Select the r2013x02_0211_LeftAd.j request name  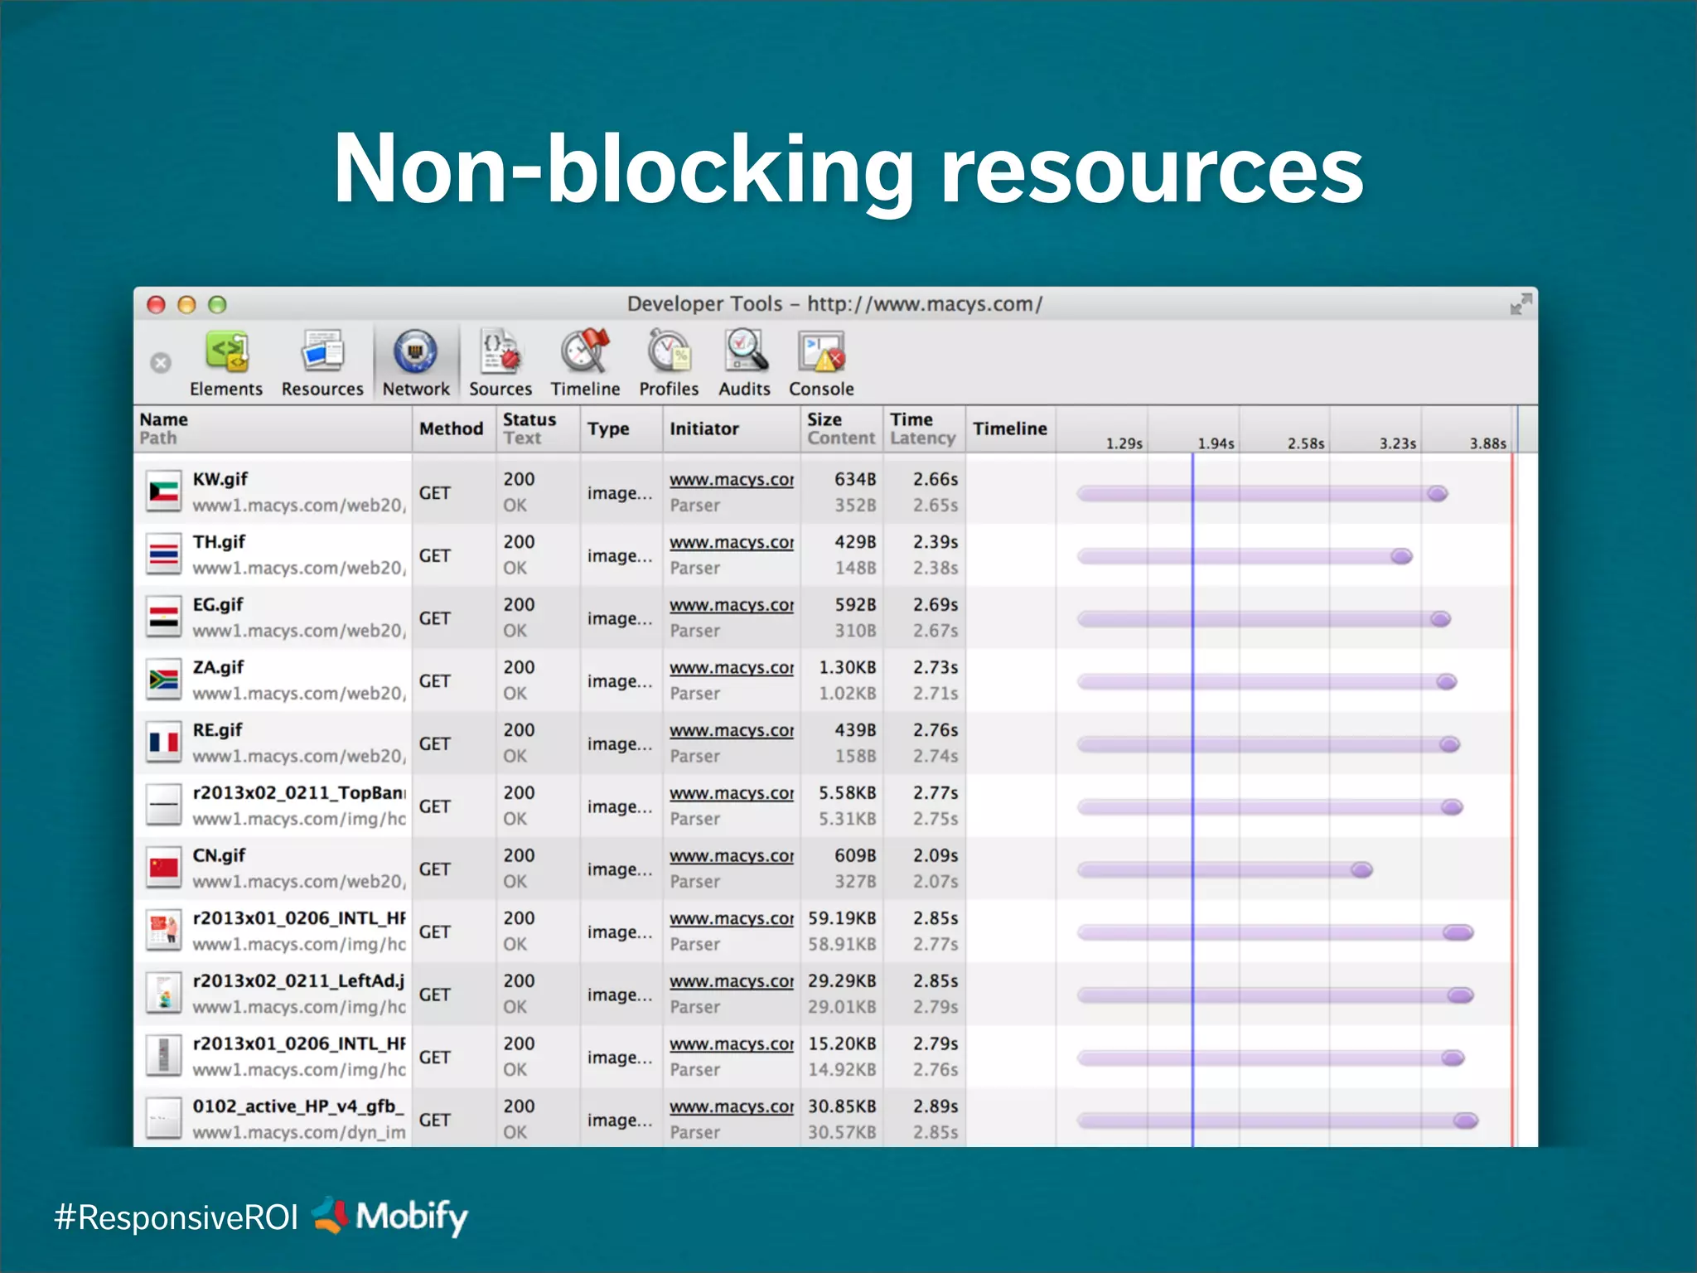click(x=299, y=981)
